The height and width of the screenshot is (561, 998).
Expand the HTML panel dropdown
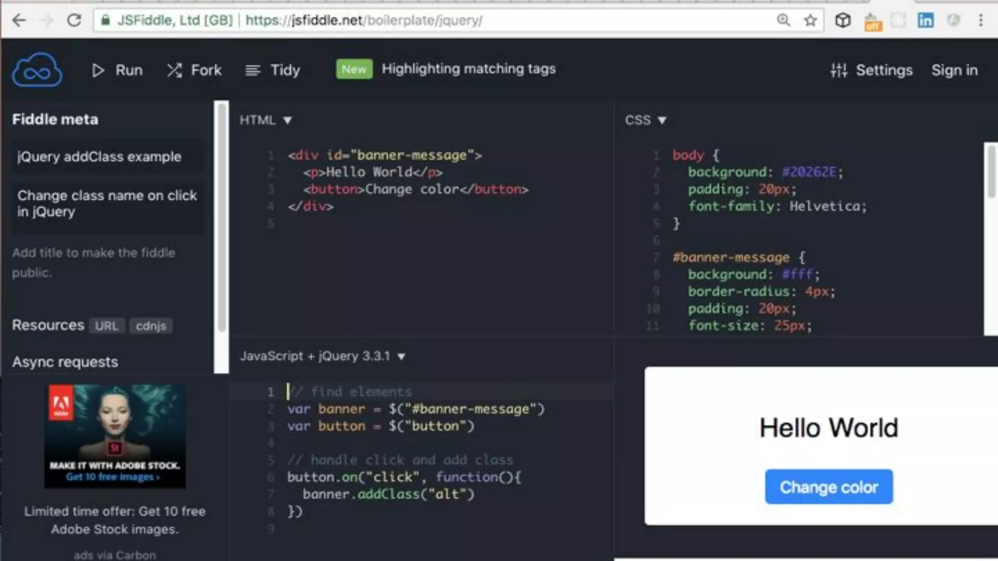[x=287, y=120]
